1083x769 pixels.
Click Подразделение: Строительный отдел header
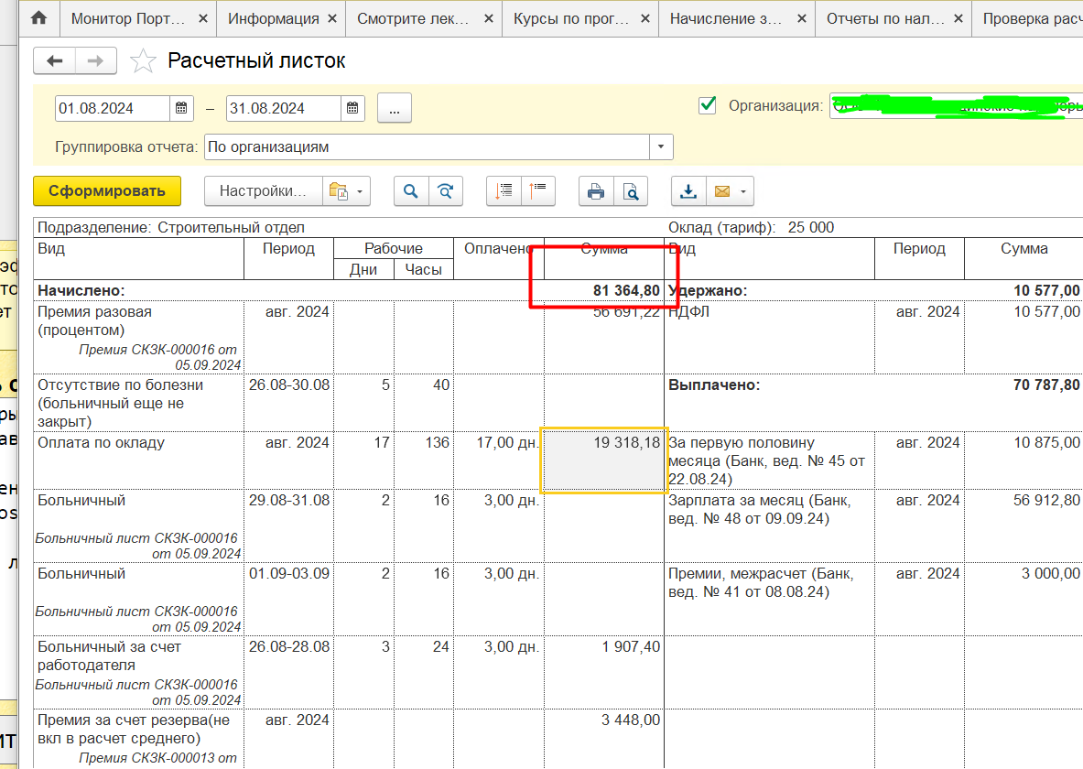point(170,227)
